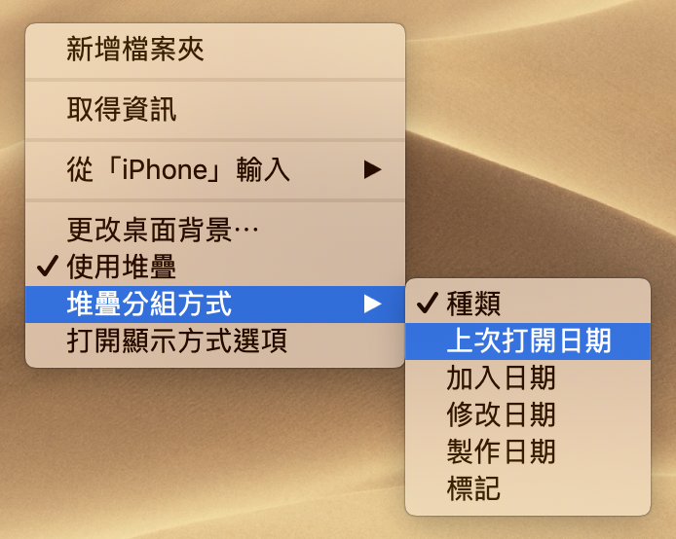Select 取得資訊 menu item
This screenshot has width=676, height=539.
click(215, 109)
